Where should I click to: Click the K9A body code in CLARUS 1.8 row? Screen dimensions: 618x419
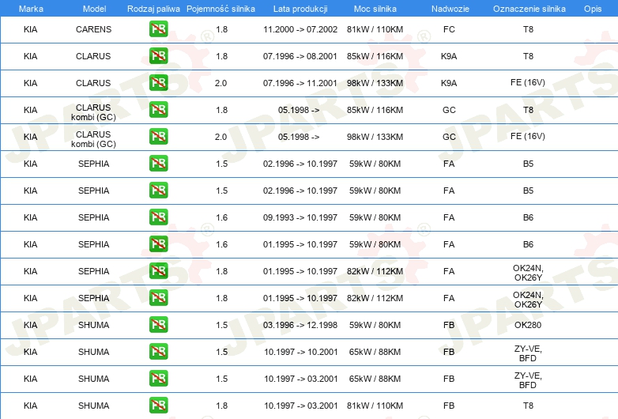coord(449,56)
